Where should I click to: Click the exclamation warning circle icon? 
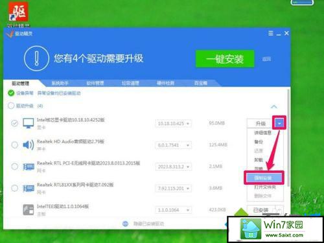pos(36,58)
